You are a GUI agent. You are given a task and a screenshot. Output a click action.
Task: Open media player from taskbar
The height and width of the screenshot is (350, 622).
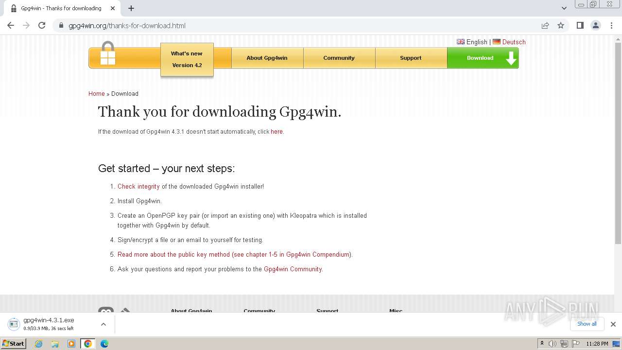71,344
